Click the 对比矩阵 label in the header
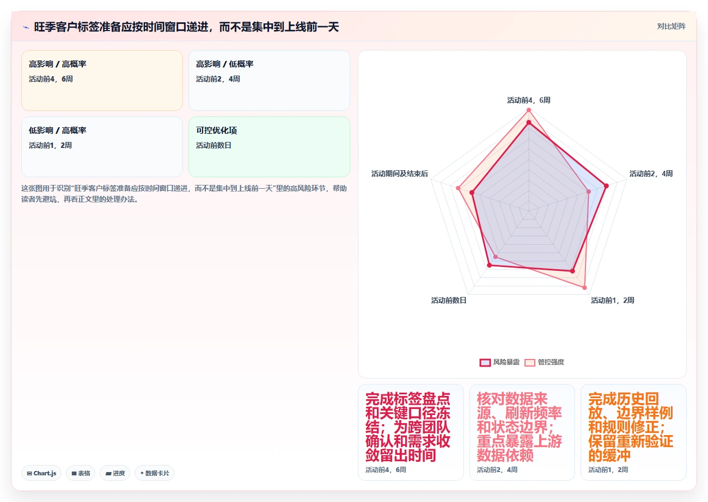708x502 pixels. tap(671, 26)
